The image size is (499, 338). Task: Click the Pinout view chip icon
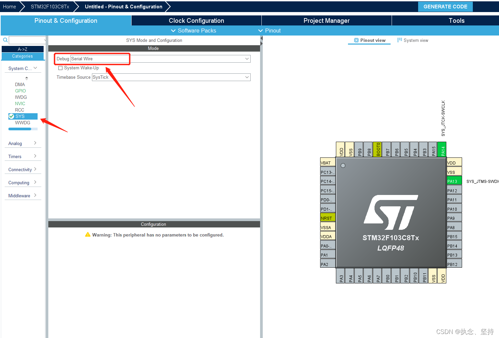pyautogui.click(x=356, y=40)
